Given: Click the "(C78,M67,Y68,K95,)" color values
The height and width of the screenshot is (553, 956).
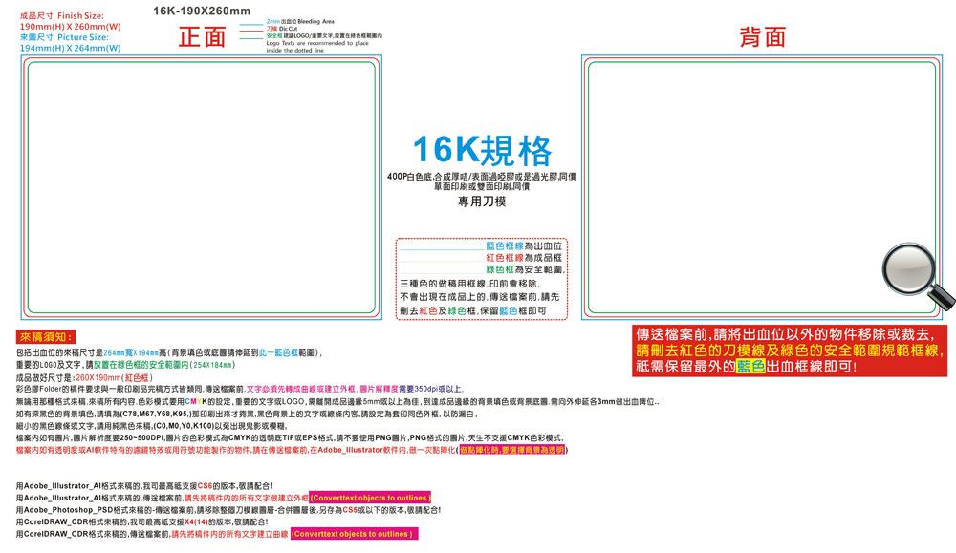Looking at the screenshot, I should (x=157, y=414).
